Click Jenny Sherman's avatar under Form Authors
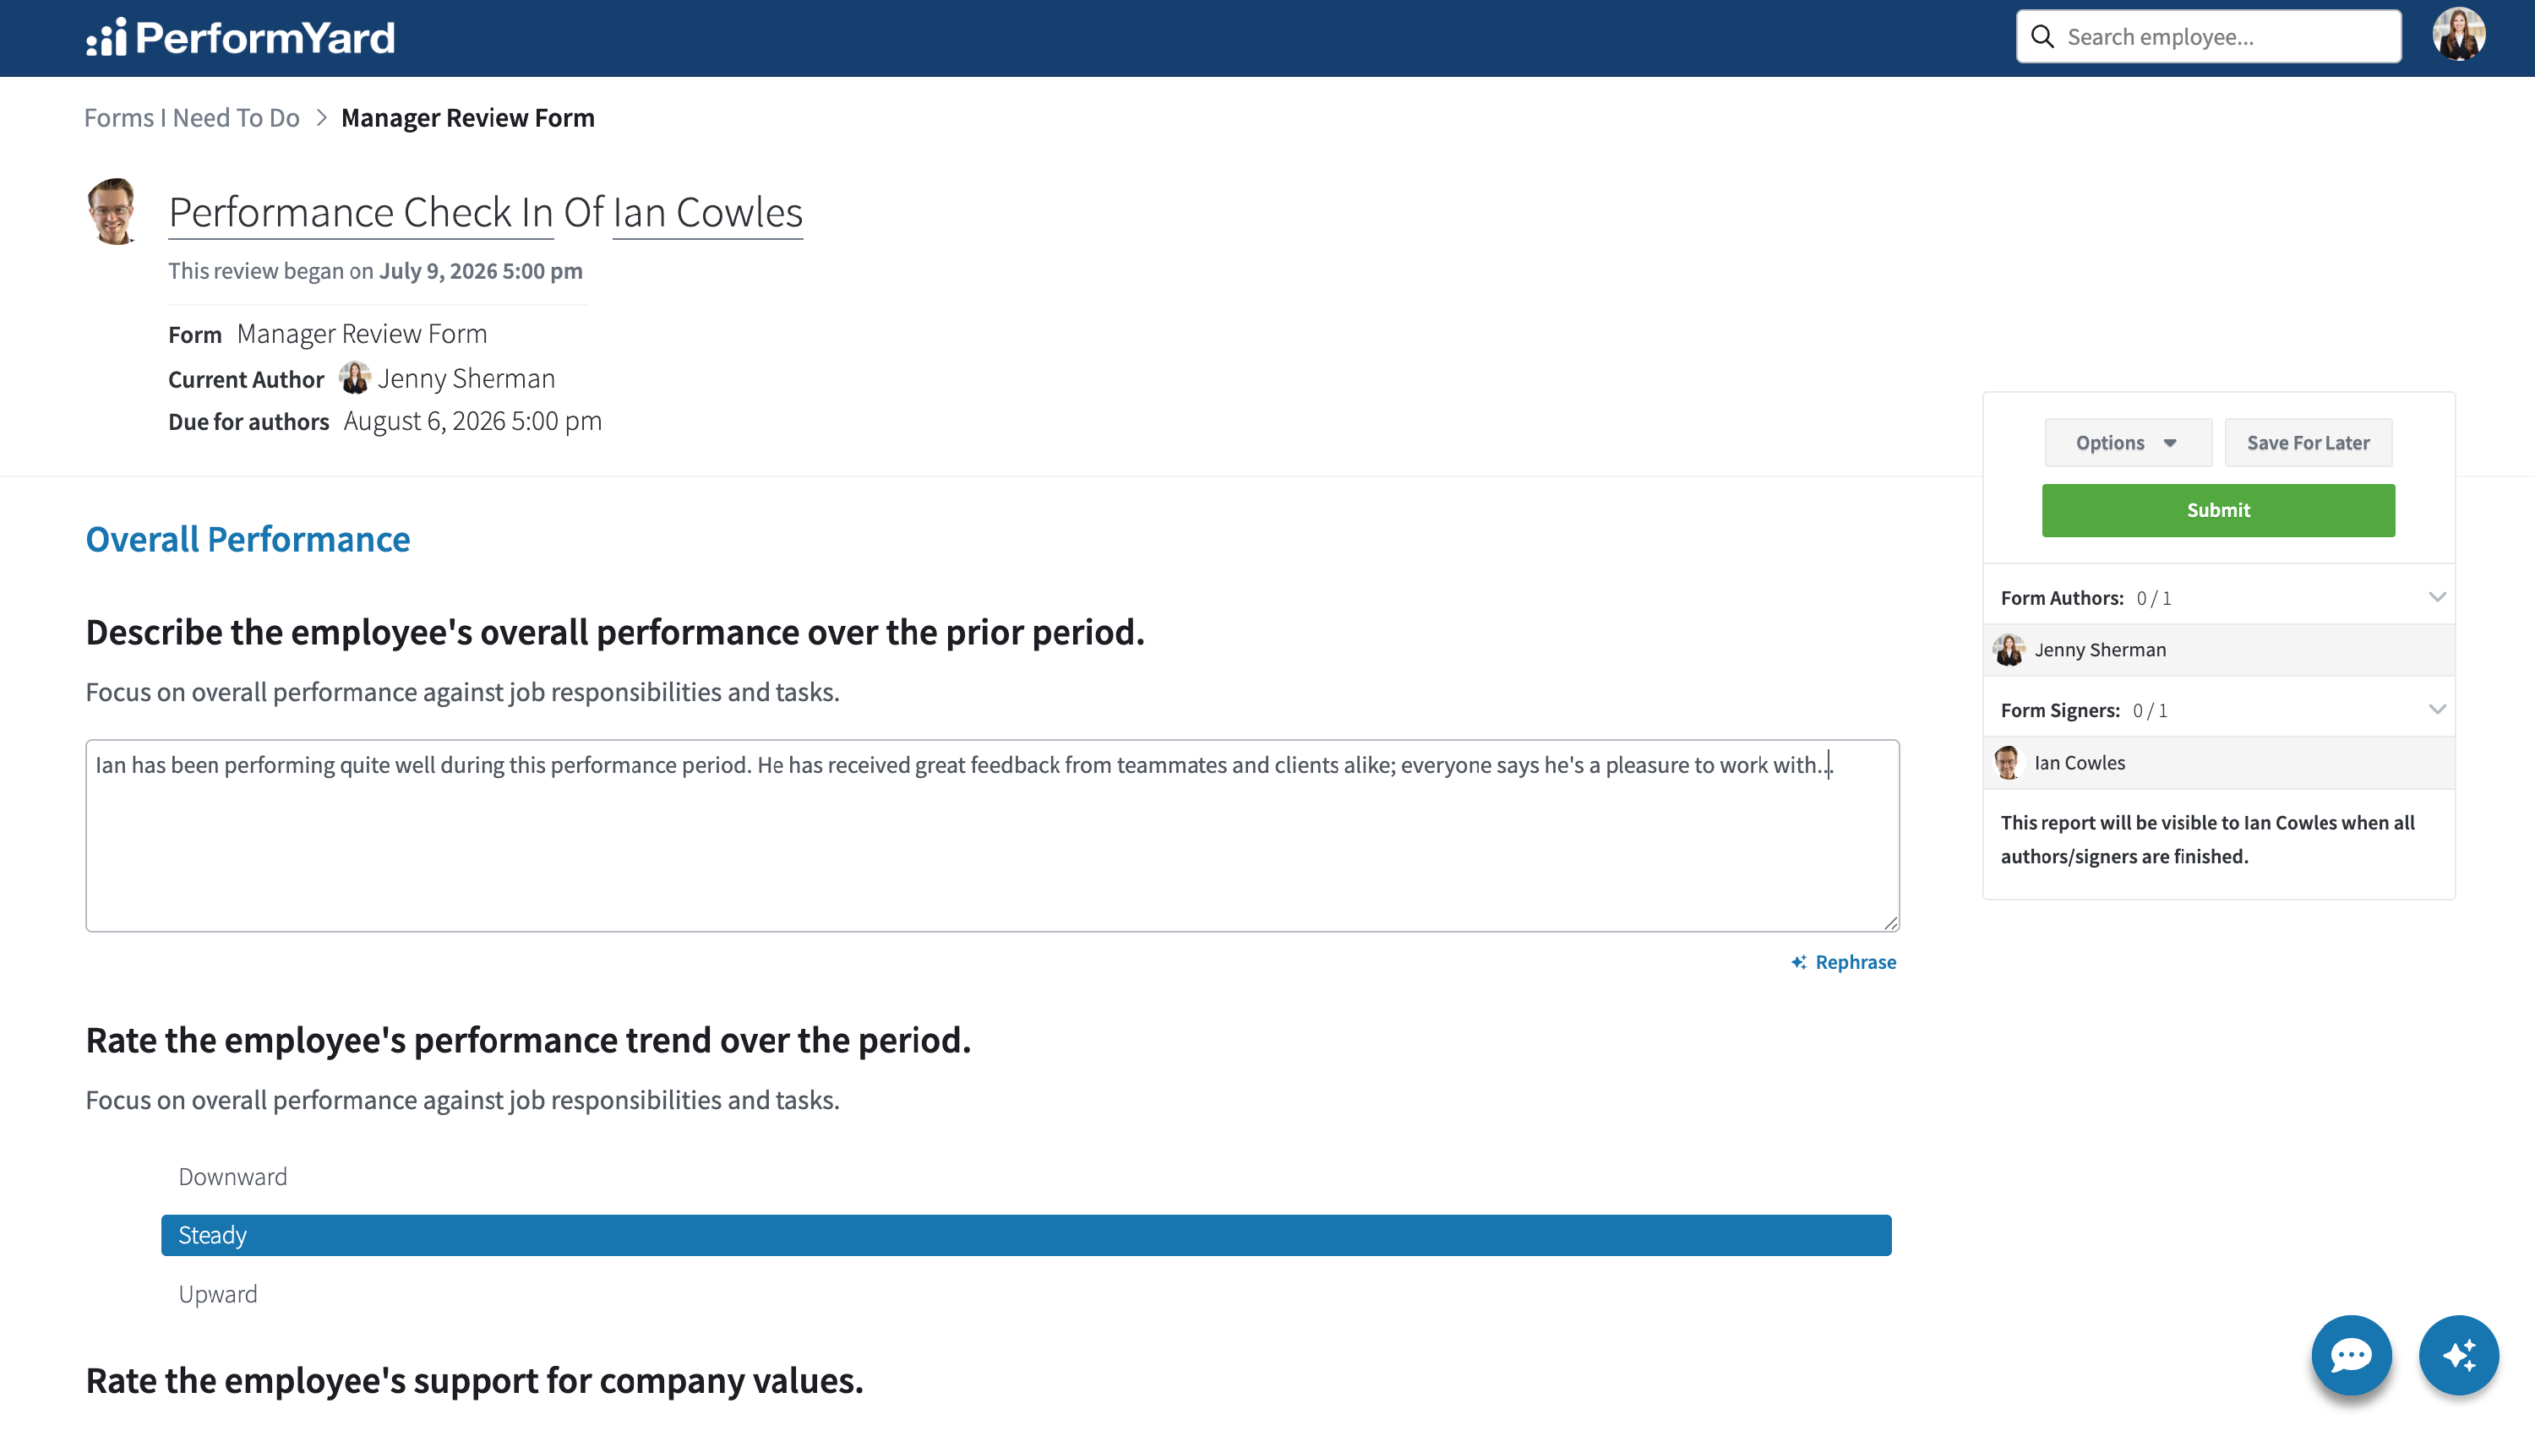This screenshot has width=2535, height=1436. click(2009, 650)
